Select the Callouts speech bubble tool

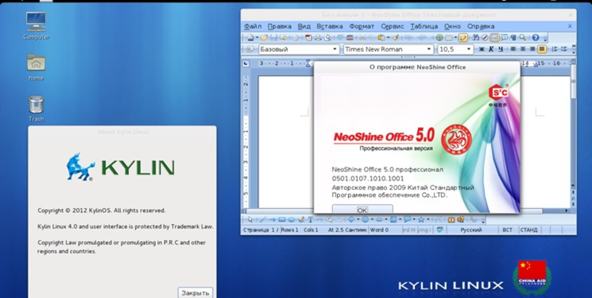407,220
